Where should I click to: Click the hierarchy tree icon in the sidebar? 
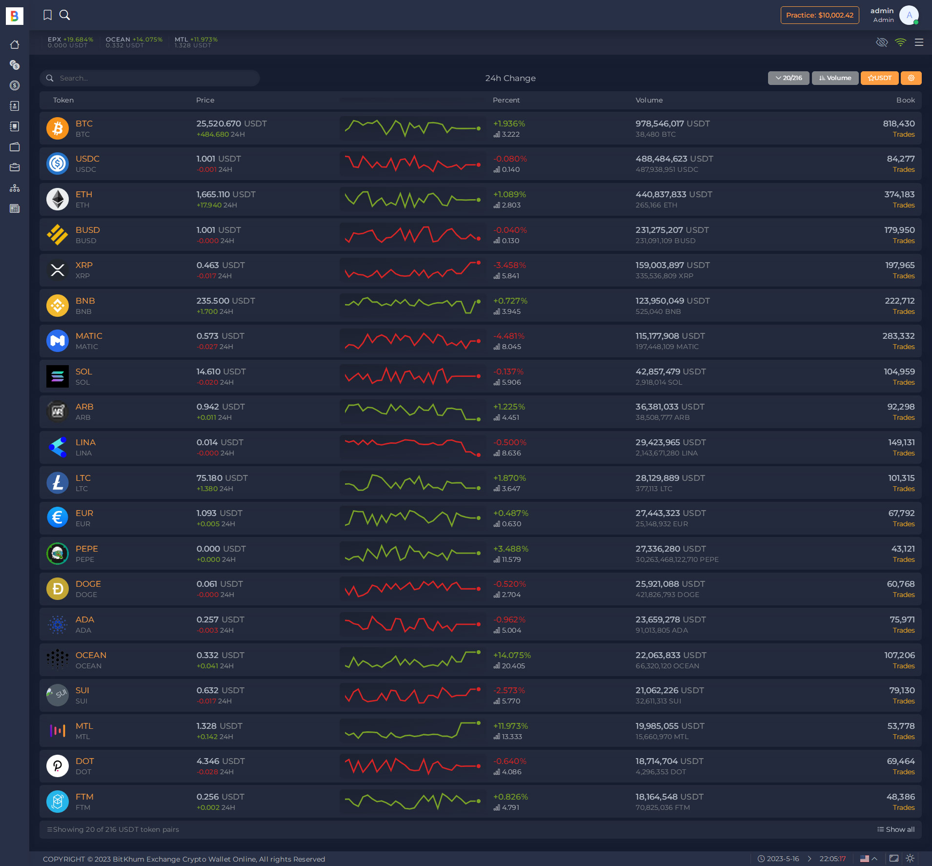[x=15, y=188]
